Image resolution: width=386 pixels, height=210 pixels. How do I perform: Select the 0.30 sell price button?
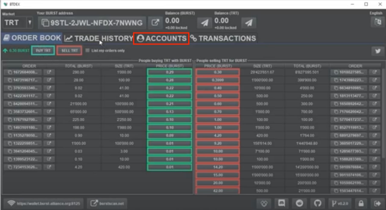tap(218, 73)
